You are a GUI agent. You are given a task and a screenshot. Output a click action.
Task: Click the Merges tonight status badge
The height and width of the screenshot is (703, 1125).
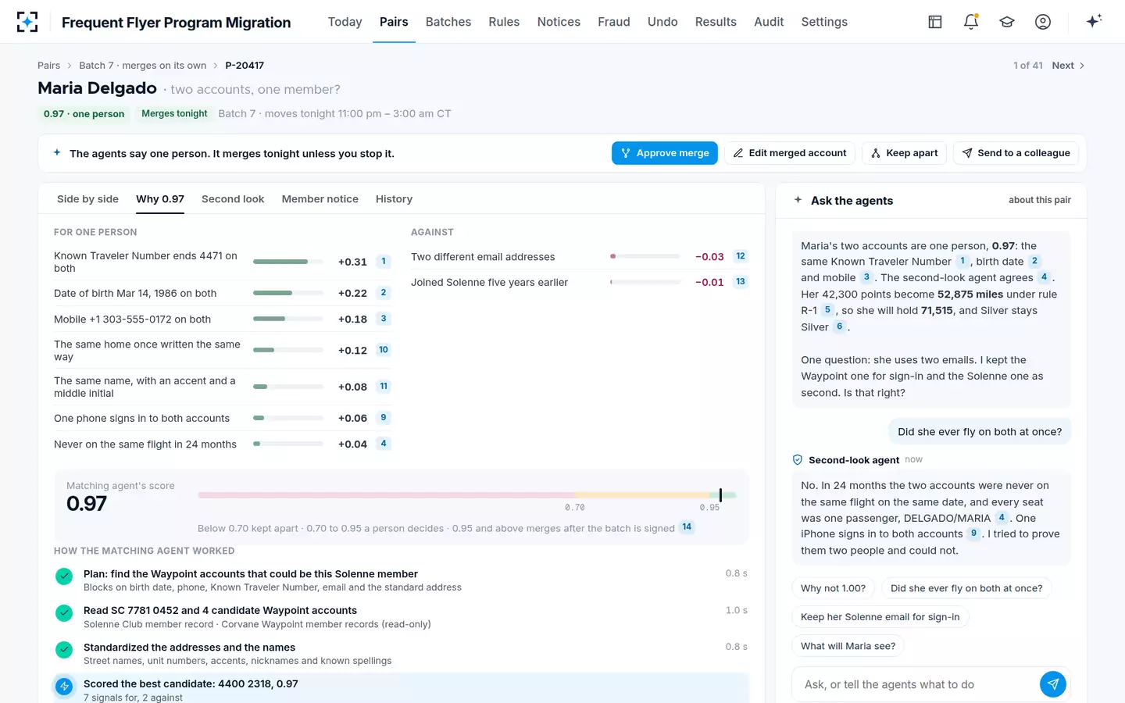point(174,114)
